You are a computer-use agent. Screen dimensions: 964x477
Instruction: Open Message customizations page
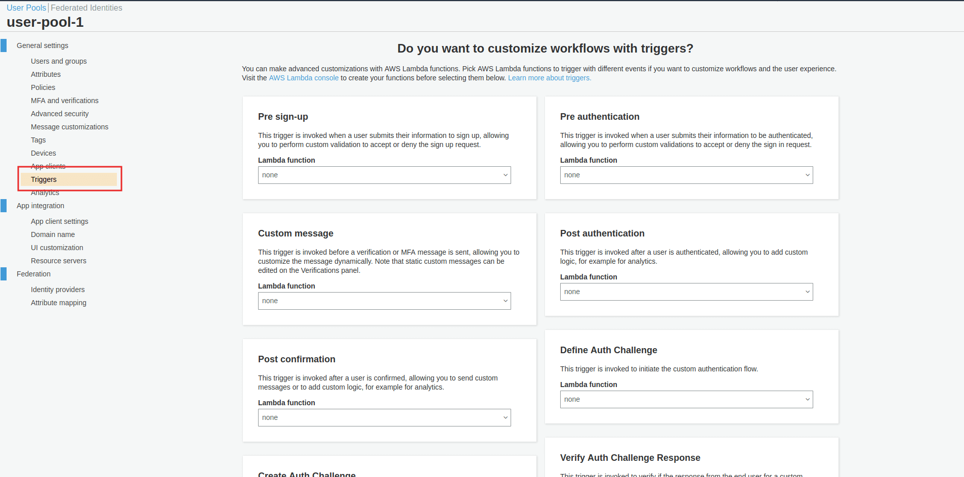pos(69,127)
